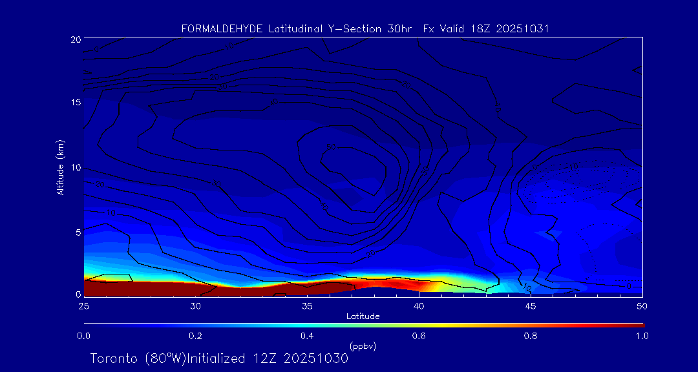Click altitude tick label 10
The width and height of the screenshot is (698, 372).
[74, 167]
